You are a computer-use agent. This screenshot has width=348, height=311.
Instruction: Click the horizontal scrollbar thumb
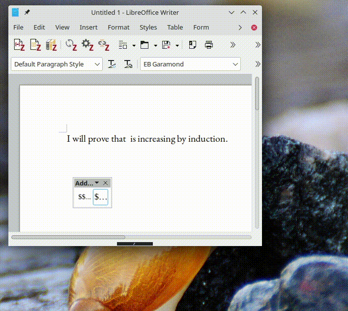pos(68,237)
